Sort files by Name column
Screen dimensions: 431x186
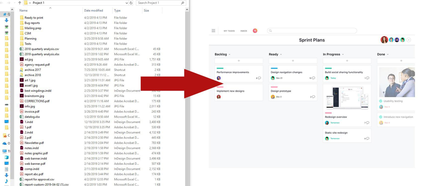coord(23,11)
